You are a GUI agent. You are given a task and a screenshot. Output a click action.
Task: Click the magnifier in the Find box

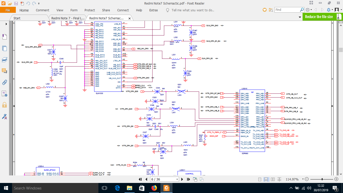[302, 10]
